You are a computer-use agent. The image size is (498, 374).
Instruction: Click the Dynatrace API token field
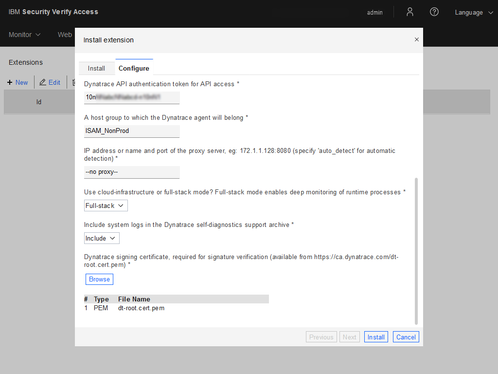(x=132, y=97)
